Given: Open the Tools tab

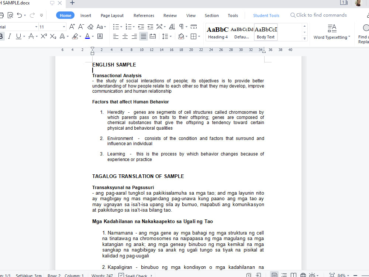Looking at the screenshot, I should pyautogui.click(x=233, y=16).
